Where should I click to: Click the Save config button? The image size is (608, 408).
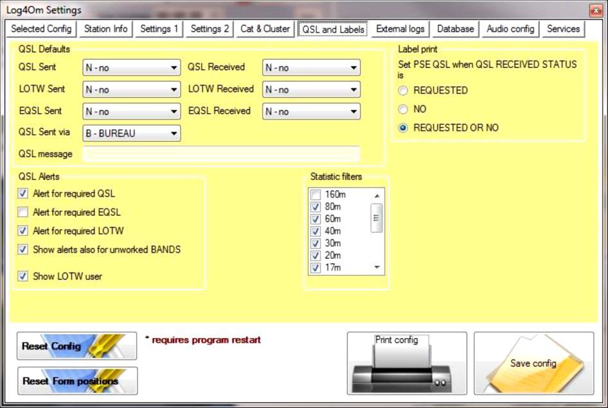tap(534, 364)
